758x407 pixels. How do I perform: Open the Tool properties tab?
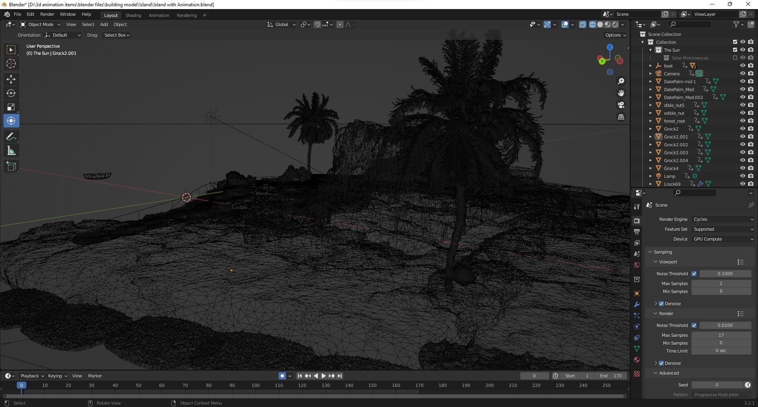coord(636,206)
